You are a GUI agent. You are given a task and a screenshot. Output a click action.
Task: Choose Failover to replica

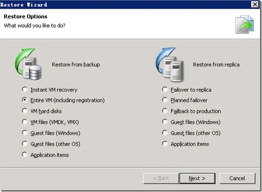pos(165,89)
